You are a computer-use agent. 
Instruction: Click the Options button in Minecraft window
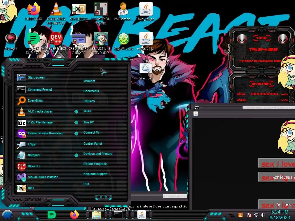click(277, 205)
